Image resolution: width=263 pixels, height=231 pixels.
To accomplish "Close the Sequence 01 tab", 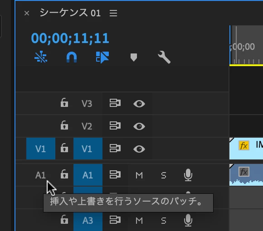I will (27, 13).
